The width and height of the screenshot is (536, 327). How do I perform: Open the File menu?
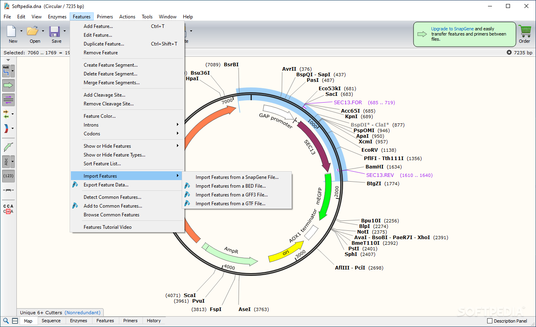tap(7, 17)
